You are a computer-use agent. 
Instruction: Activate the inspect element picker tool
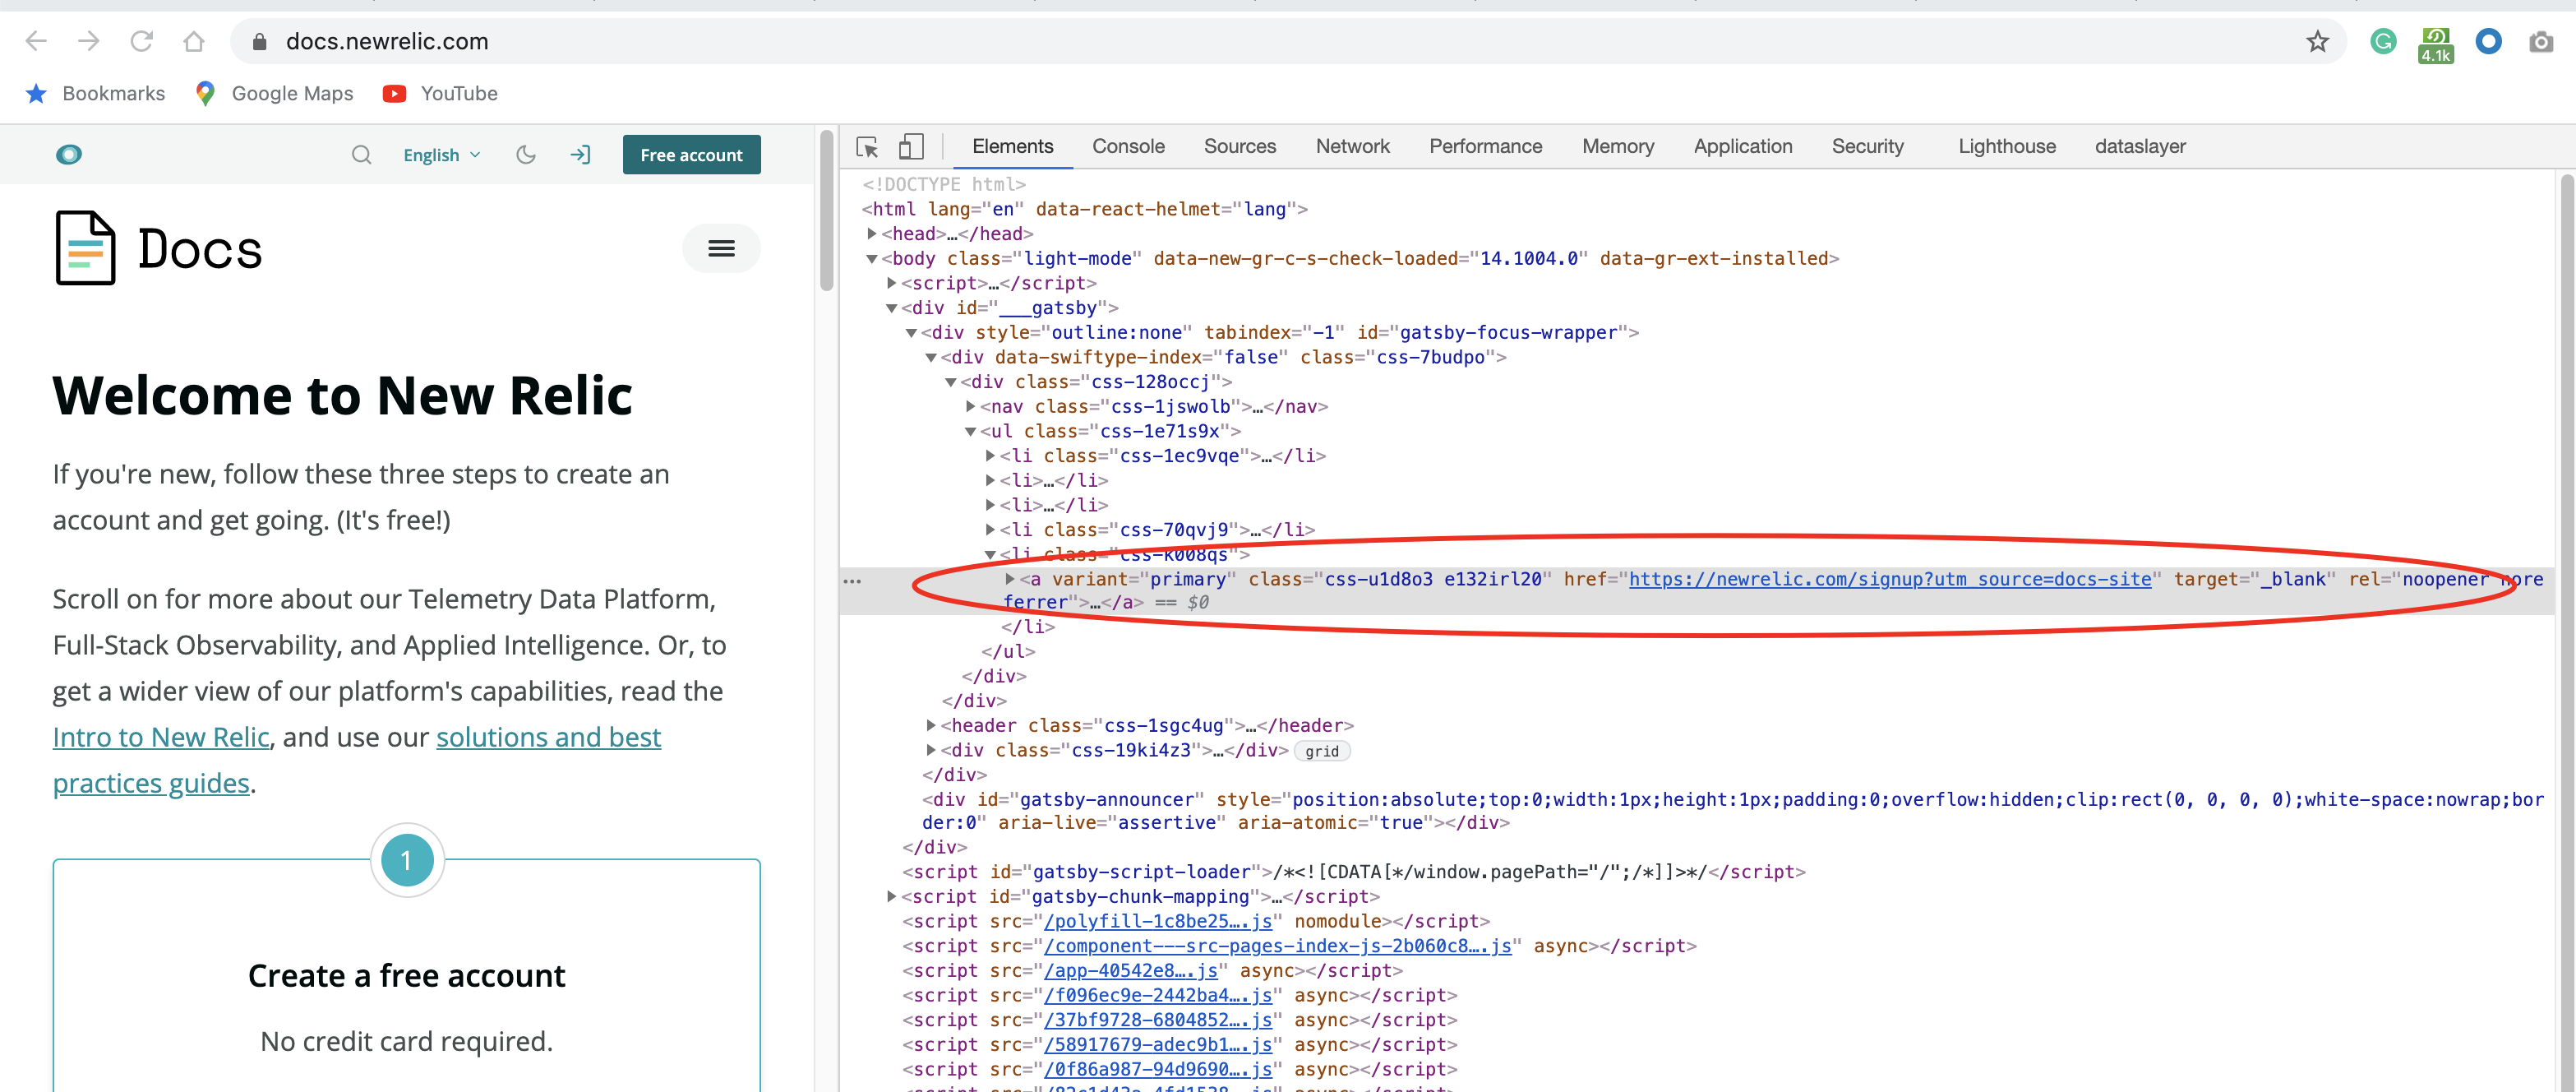tap(866, 146)
